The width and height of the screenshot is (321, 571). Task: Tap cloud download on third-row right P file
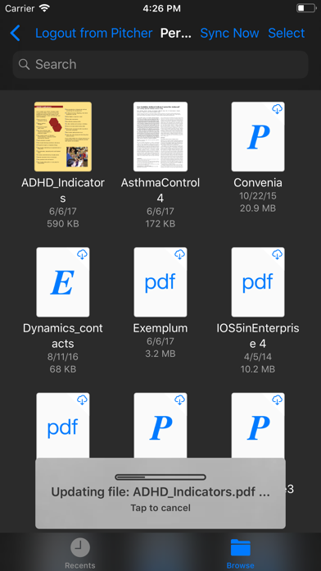(278, 400)
